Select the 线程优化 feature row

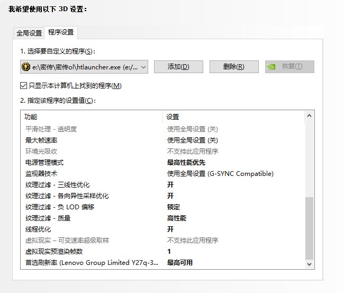pyautogui.click(x=162, y=229)
